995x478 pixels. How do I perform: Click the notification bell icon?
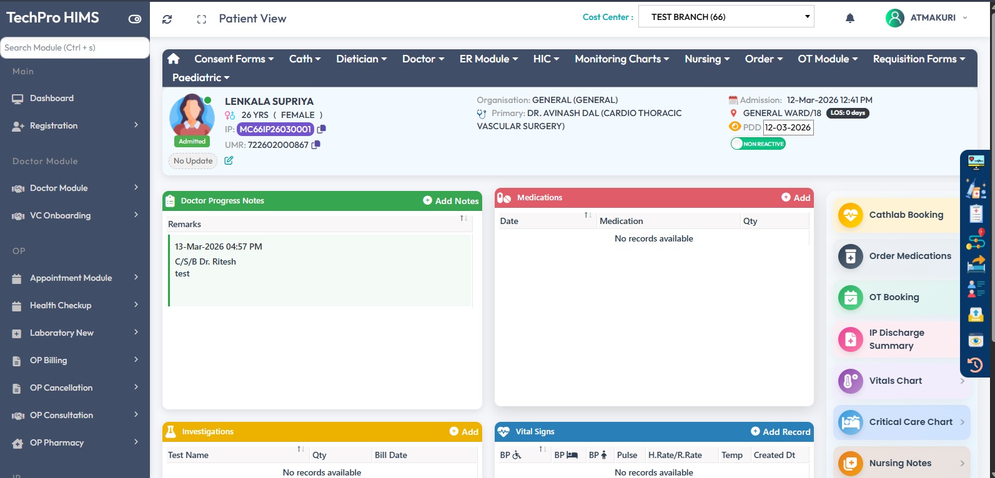[849, 18]
